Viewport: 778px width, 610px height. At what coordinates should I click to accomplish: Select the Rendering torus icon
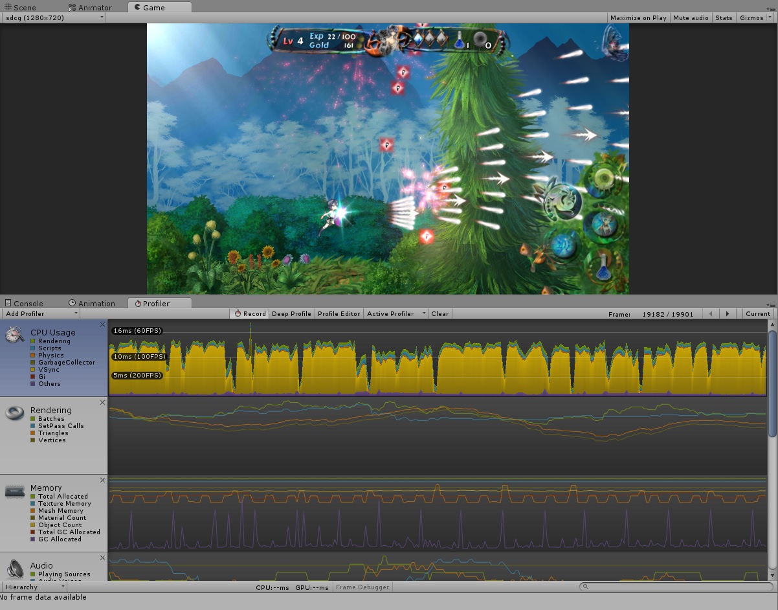(14, 412)
